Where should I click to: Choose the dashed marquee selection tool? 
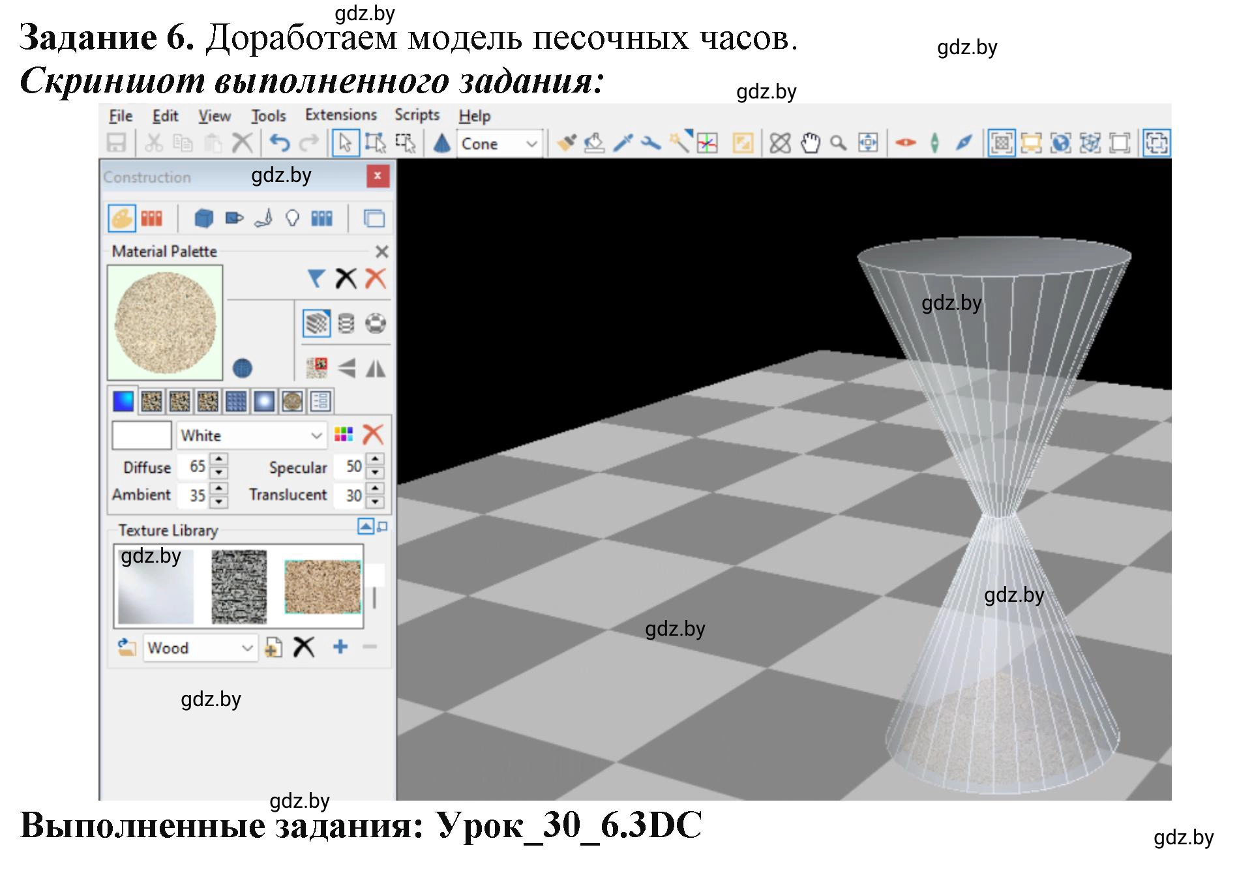coord(406,143)
